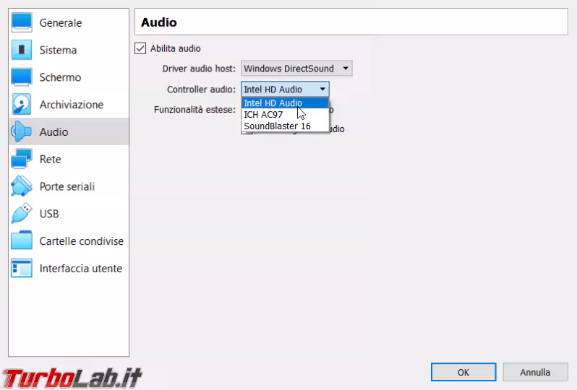Select the Audio speaker icon
Viewport: 577px width, 390px height.
point(21,131)
